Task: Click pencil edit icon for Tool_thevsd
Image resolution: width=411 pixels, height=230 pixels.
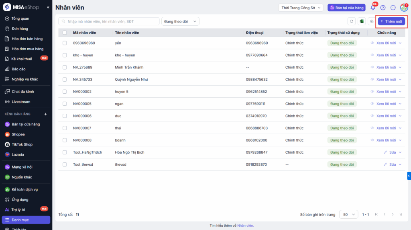Action: [x=385, y=164]
